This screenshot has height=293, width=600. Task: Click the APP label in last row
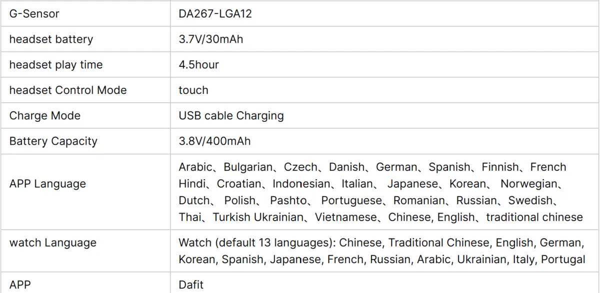[x=20, y=285]
